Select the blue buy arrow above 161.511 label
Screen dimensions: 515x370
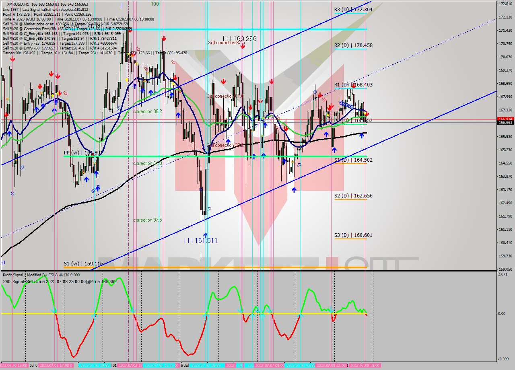[205, 235]
